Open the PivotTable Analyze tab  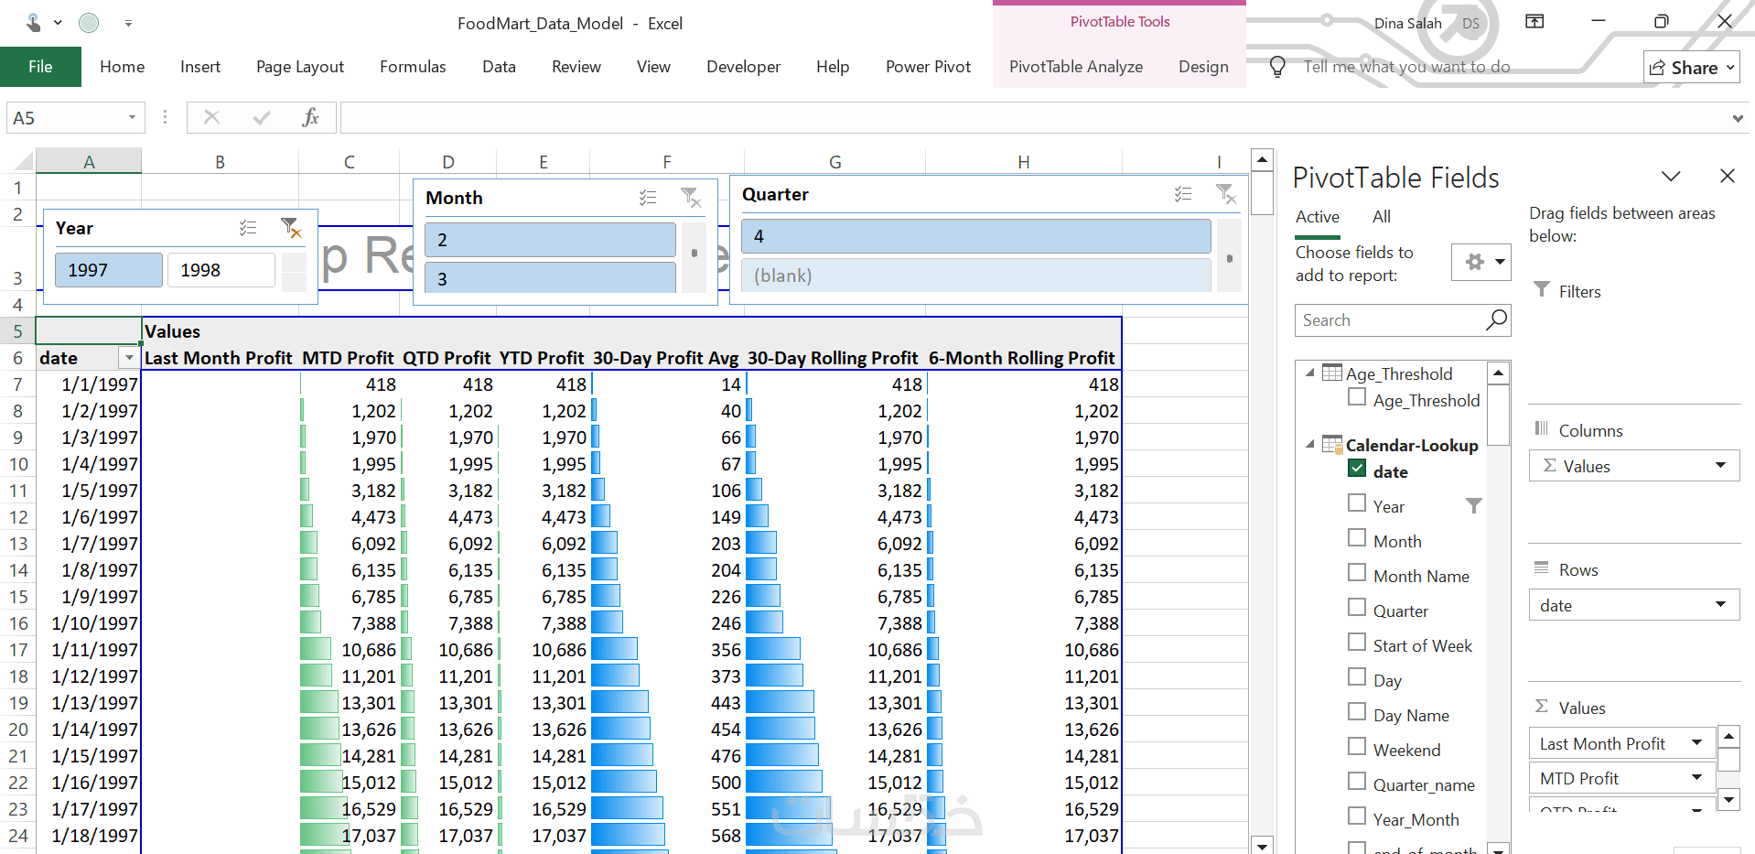(x=1075, y=67)
